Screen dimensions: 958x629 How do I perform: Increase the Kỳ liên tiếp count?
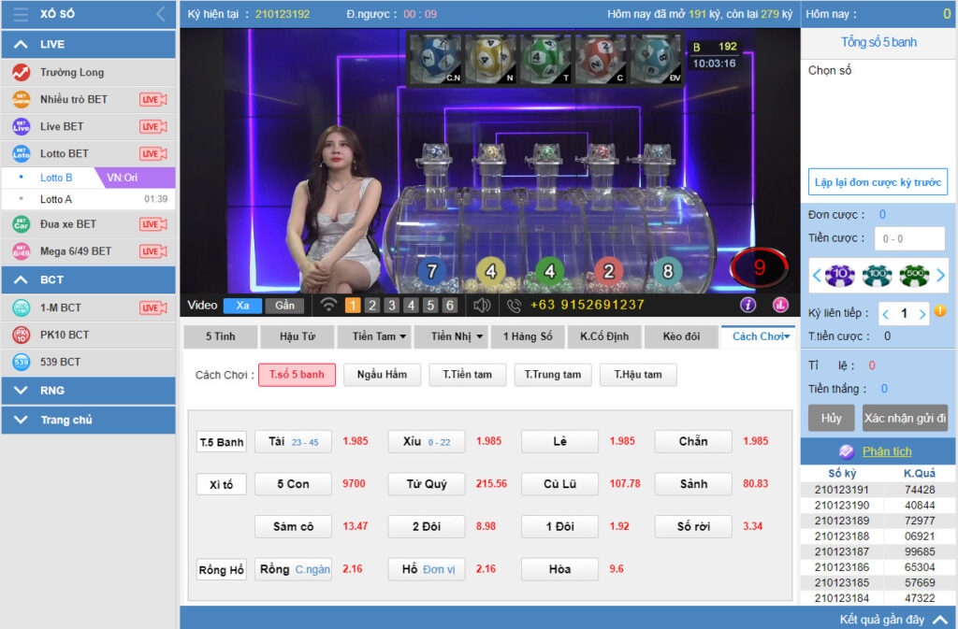click(x=922, y=314)
